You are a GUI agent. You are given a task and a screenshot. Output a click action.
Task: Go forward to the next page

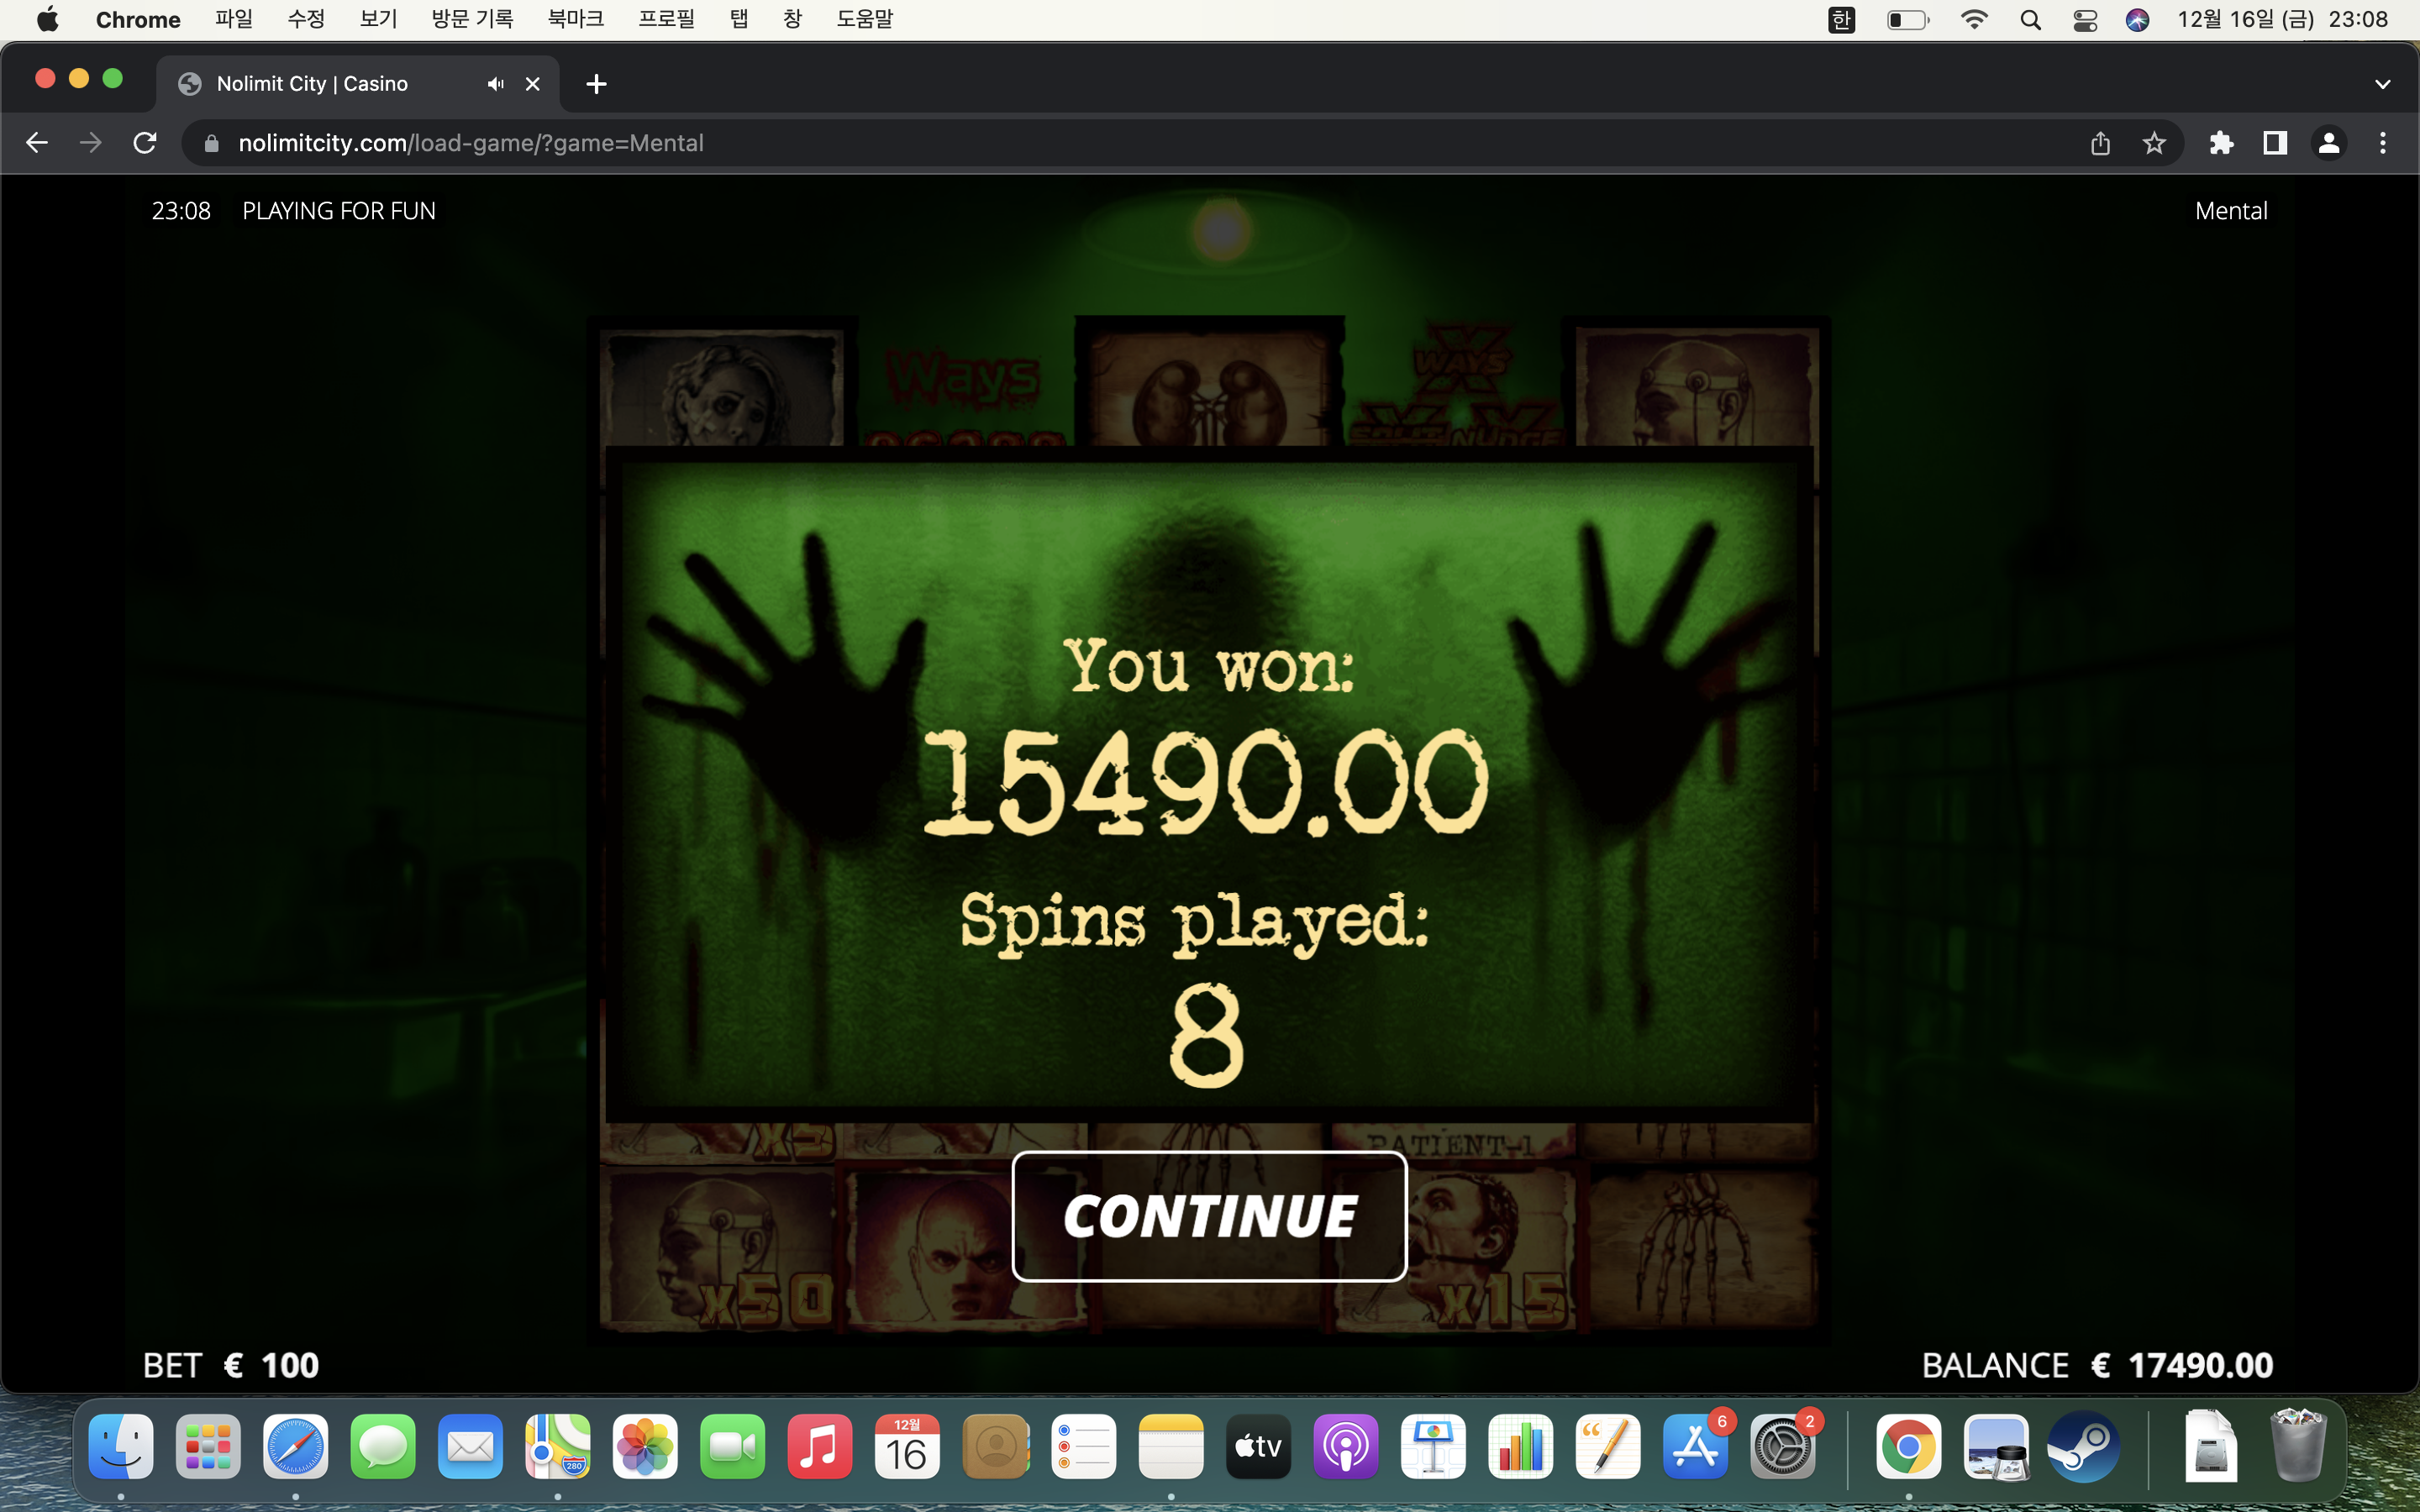click(91, 143)
